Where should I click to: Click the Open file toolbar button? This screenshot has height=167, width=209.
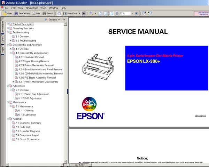tap(8, 14)
